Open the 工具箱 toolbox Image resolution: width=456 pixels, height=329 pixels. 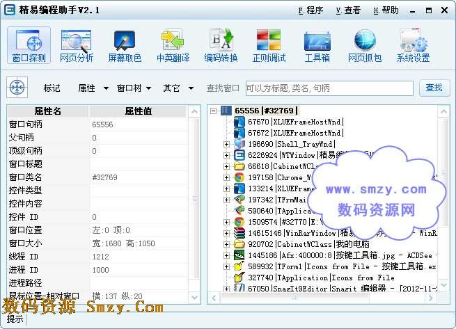[317, 45]
